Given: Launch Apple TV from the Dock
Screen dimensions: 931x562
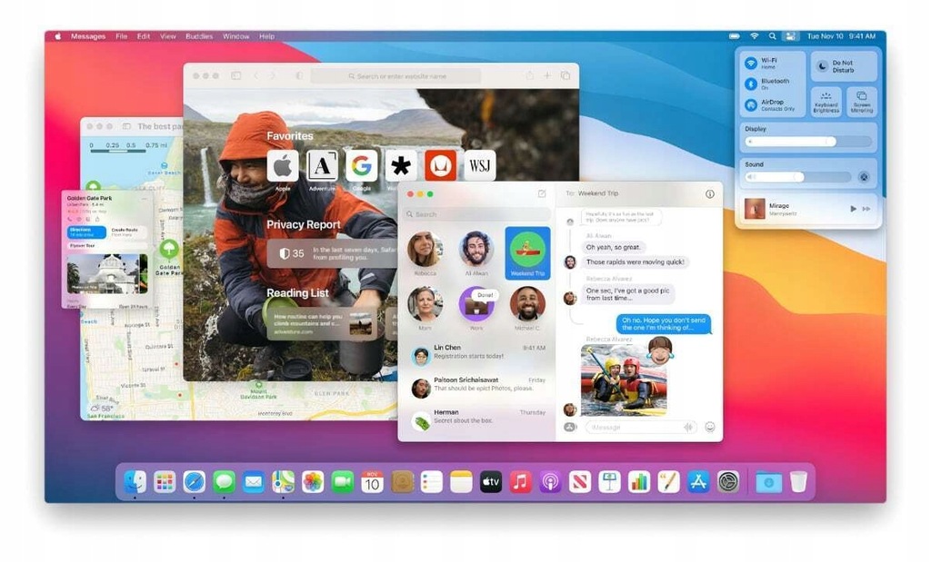Looking at the screenshot, I should pos(490,482).
